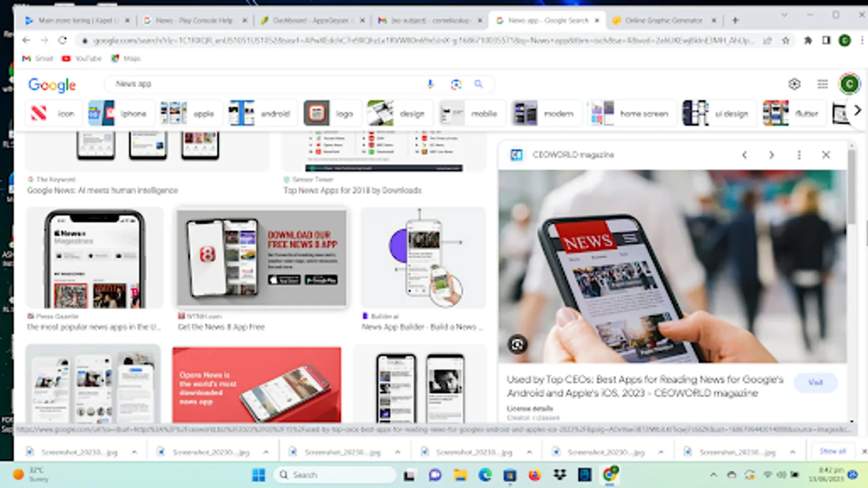Screen dimensions: 868x488
Task: Open the News App Builder result image
Action: [423, 258]
